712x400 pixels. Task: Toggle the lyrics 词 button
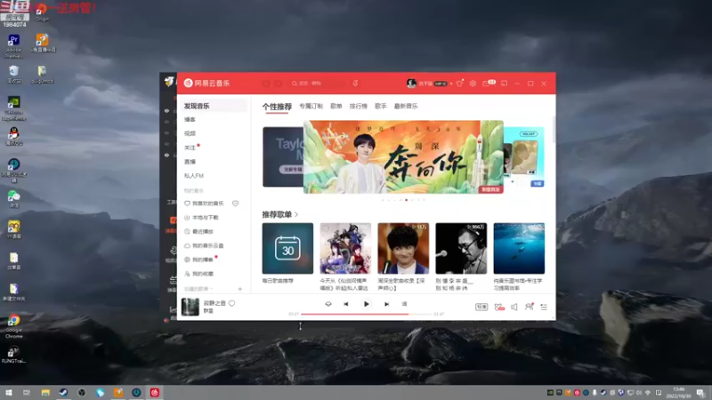404,304
